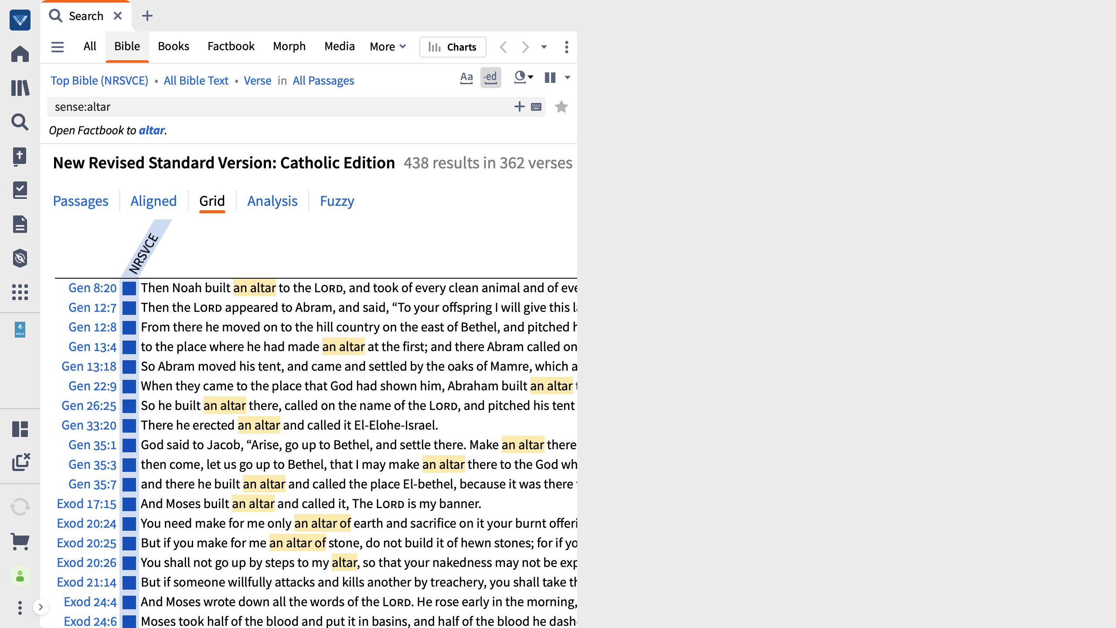
Task: Switch to the All search tab
Action: coord(90,46)
